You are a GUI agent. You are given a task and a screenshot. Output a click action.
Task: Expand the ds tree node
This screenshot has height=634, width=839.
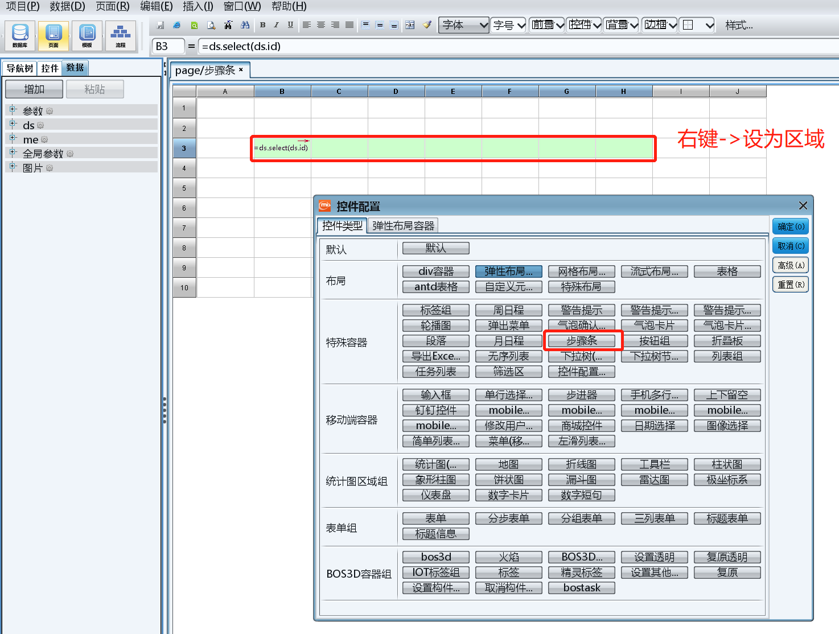pyautogui.click(x=13, y=123)
